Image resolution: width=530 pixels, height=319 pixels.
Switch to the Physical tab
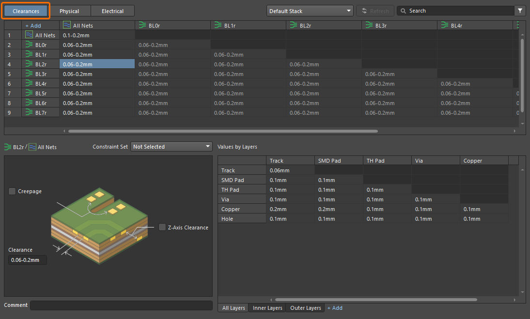tap(69, 11)
